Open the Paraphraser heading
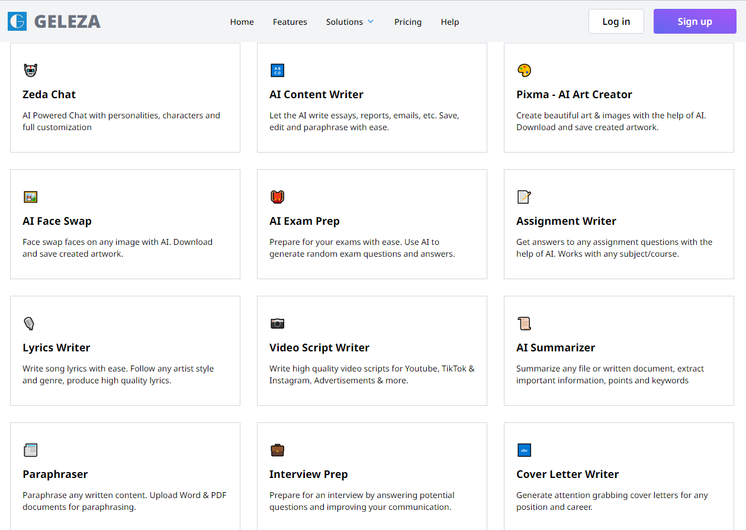The image size is (746, 530). [55, 474]
